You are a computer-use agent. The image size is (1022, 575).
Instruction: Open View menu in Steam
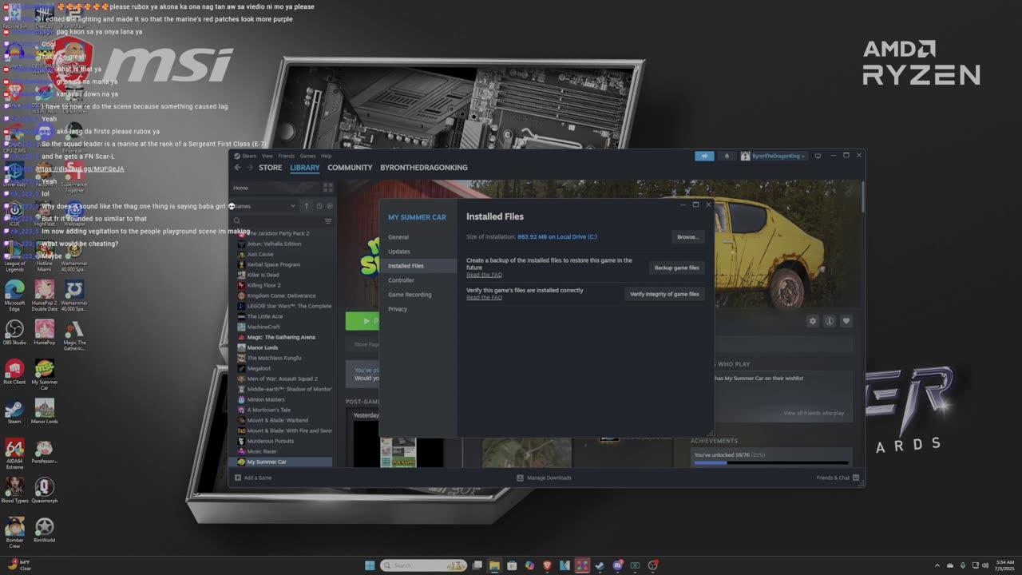(x=267, y=156)
